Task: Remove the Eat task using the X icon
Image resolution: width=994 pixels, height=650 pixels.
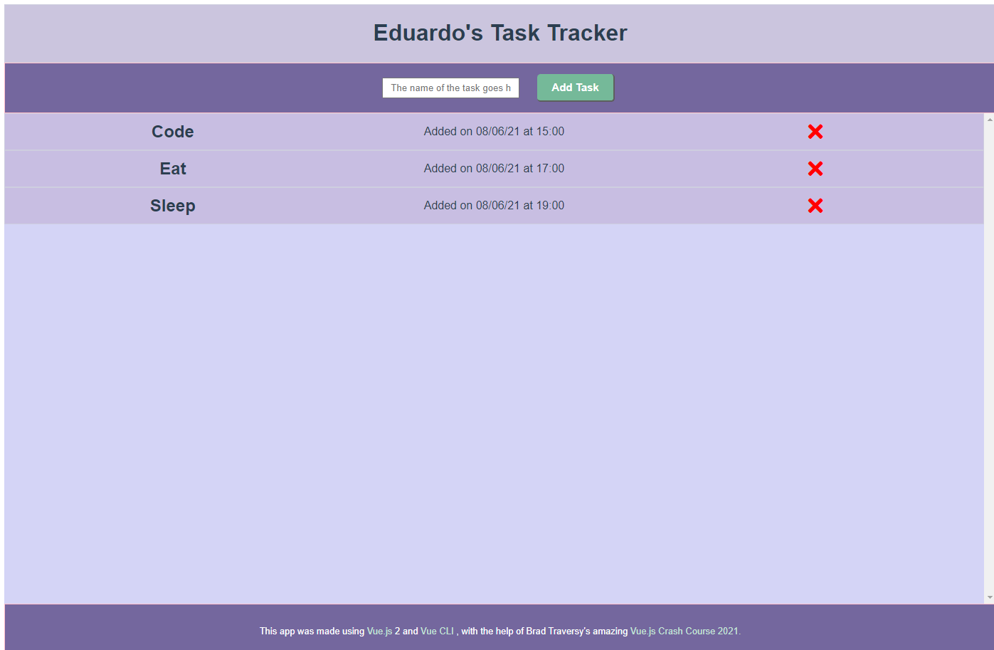Action: pos(815,169)
